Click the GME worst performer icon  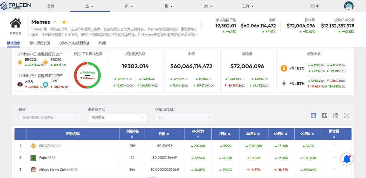[x=45, y=84]
